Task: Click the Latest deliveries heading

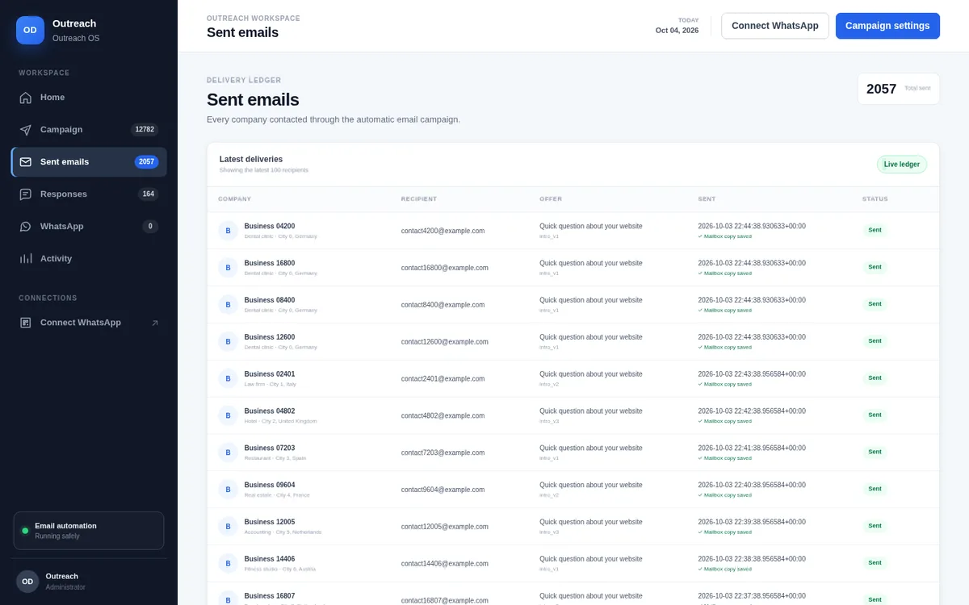Action: coord(251,160)
